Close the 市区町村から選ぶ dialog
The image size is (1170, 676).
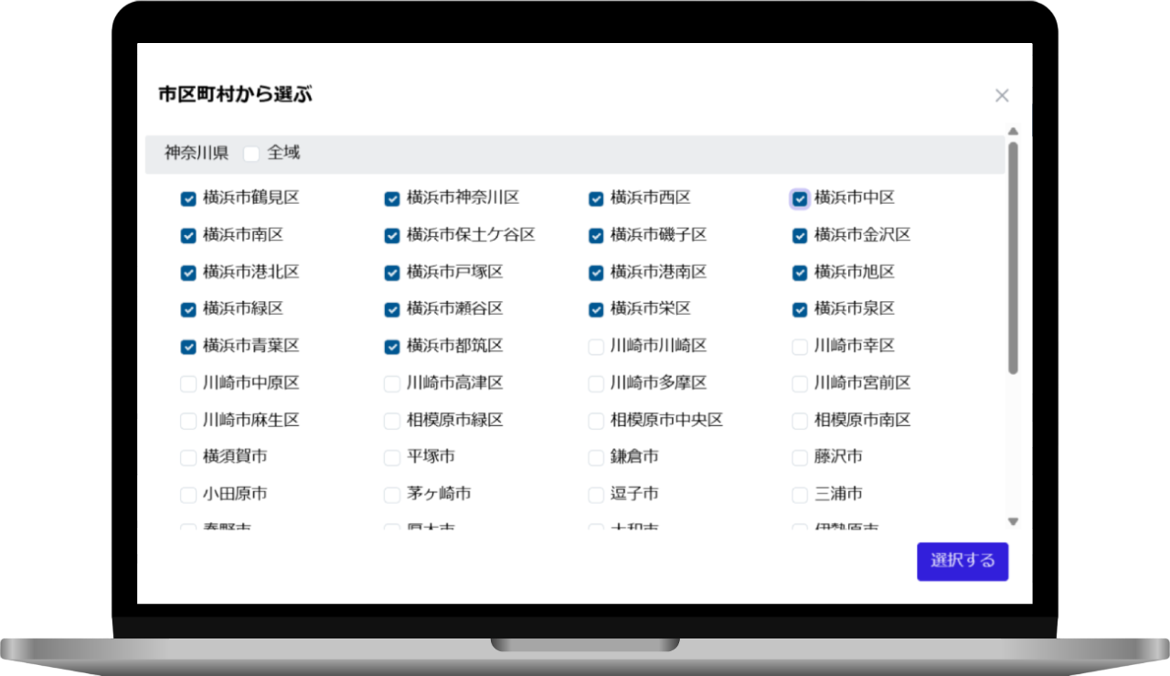point(1002,96)
